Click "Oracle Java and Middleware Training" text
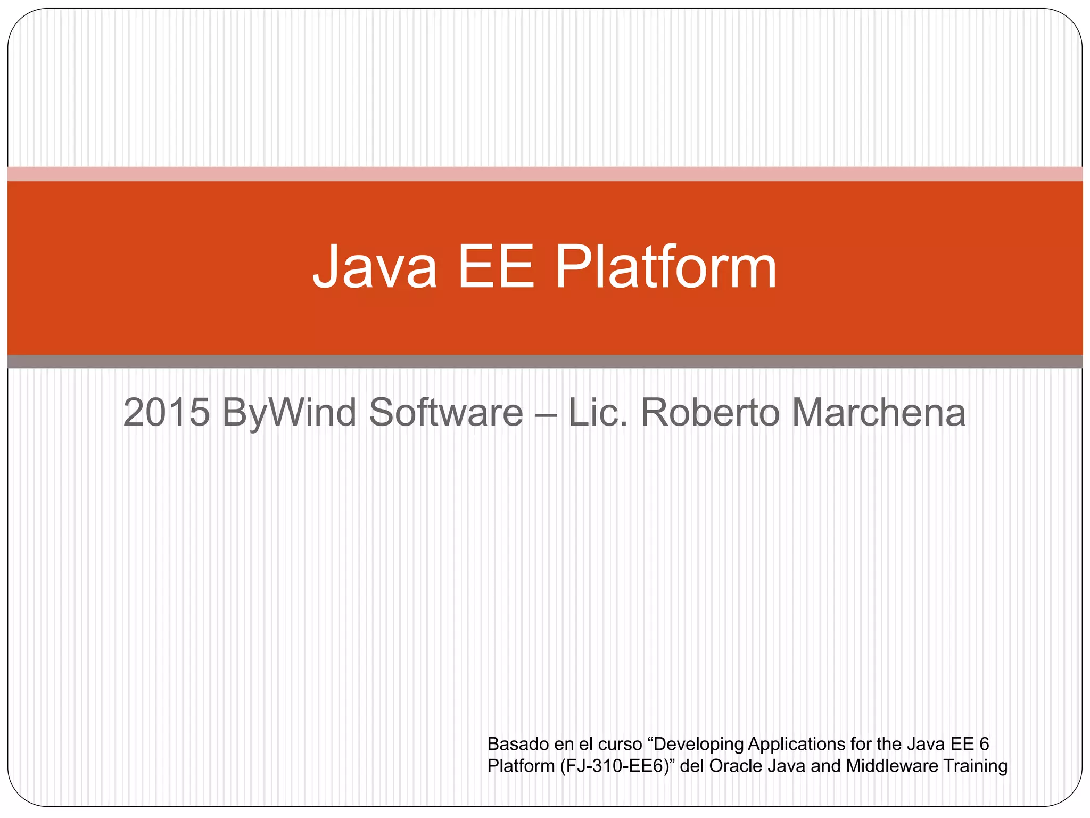The width and height of the screenshot is (1090, 818). click(x=858, y=766)
